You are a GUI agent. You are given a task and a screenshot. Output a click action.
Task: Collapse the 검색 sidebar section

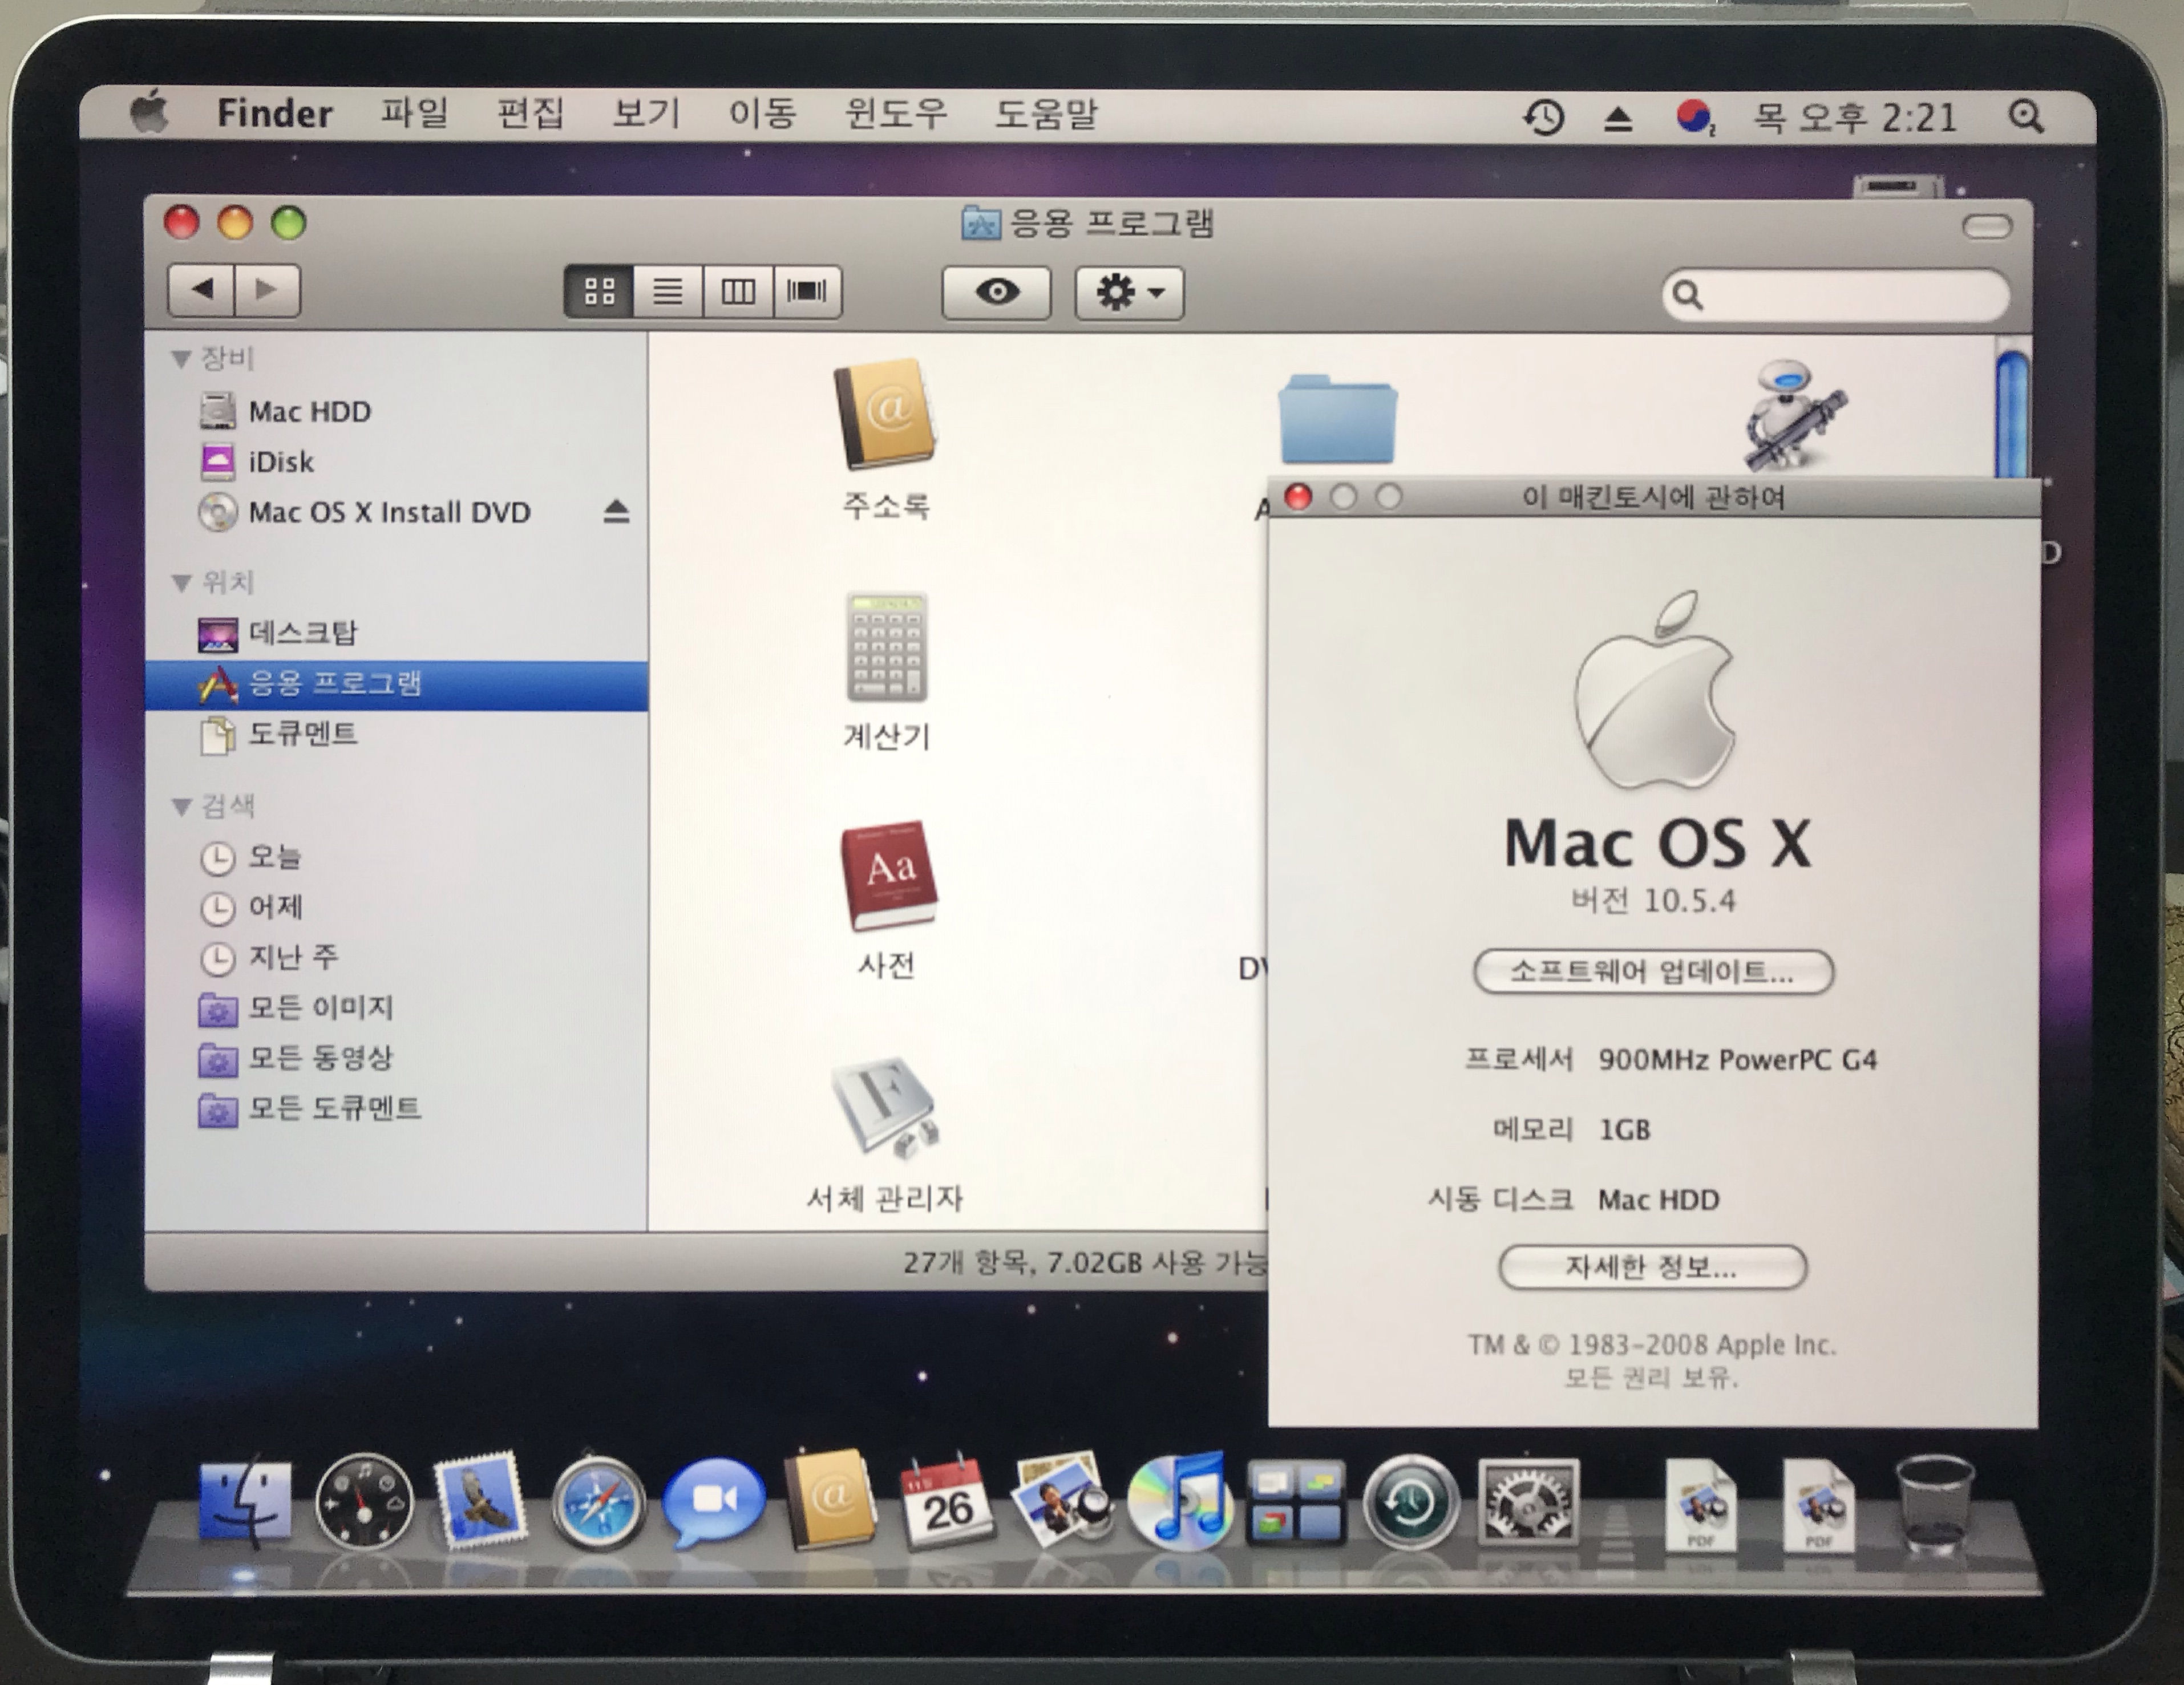pyautogui.click(x=181, y=806)
